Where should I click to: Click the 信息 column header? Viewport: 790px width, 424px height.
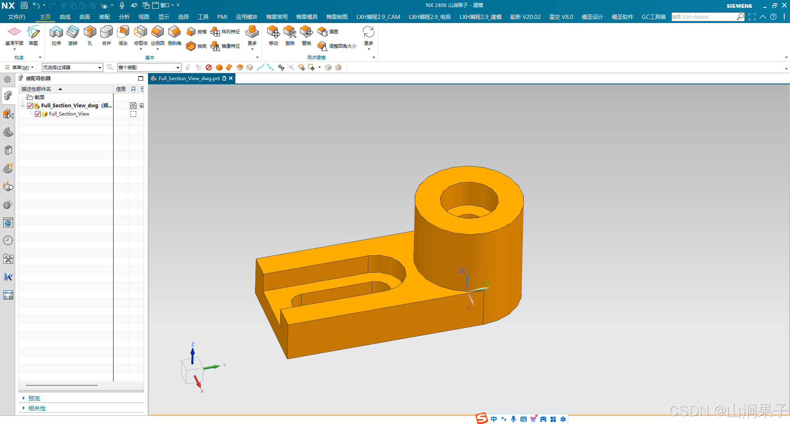(x=121, y=89)
